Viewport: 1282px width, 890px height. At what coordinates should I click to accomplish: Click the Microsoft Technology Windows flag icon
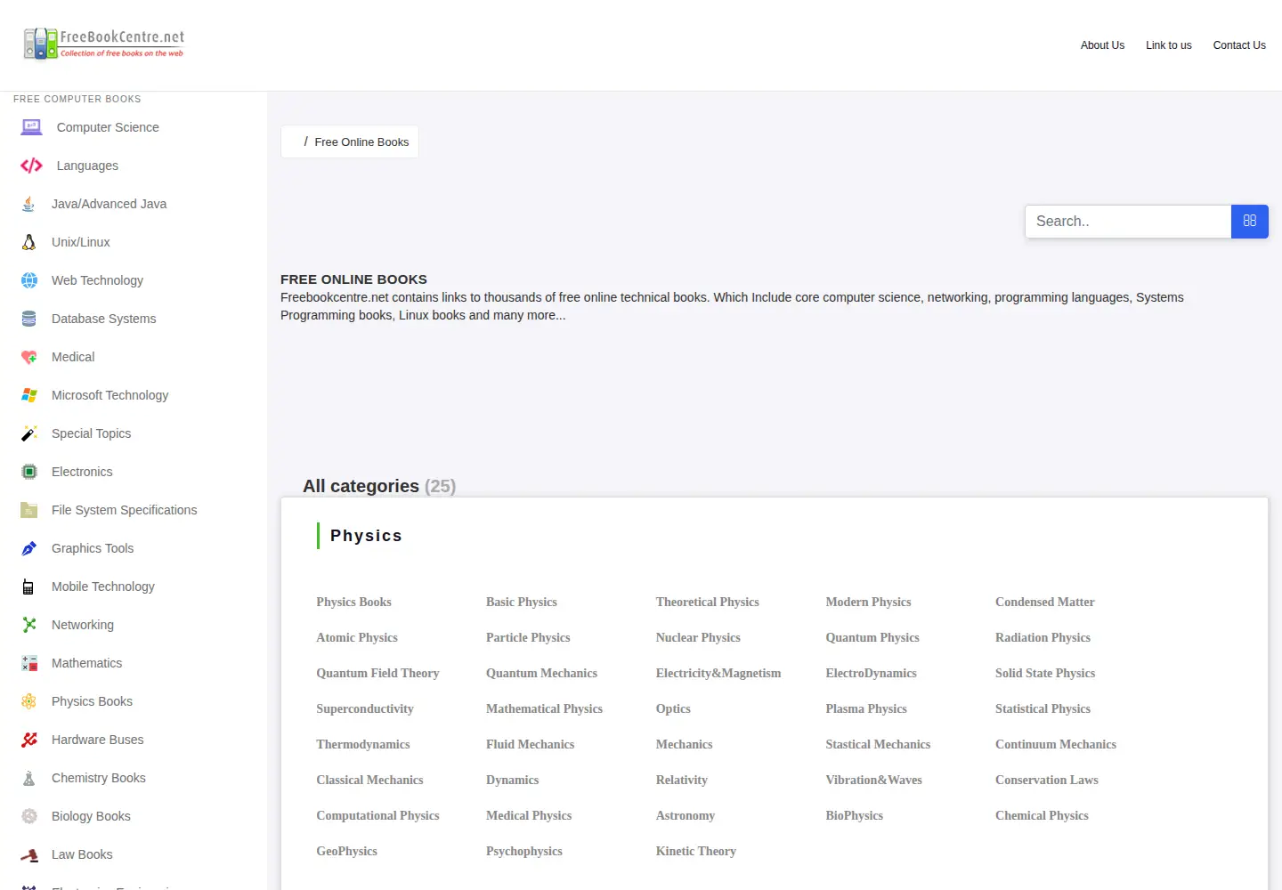28,395
